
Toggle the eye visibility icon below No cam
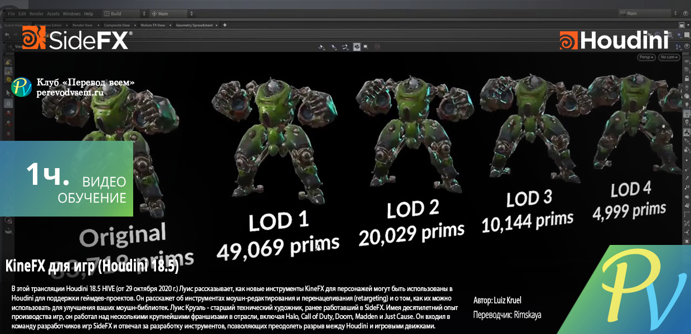(687, 61)
